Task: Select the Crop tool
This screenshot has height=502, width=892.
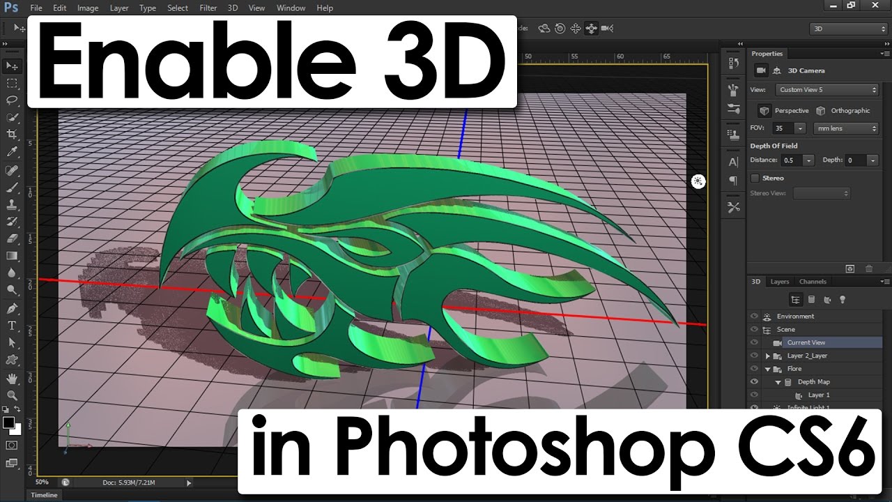Action: tap(12, 134)
